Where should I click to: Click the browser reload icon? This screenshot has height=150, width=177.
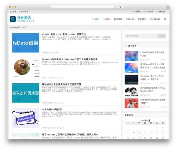pos(115,7)
